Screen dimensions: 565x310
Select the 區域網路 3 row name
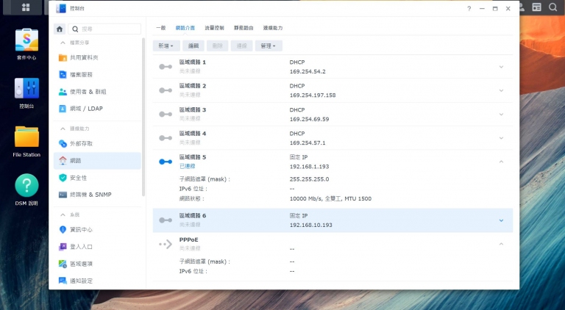[193, 109]
